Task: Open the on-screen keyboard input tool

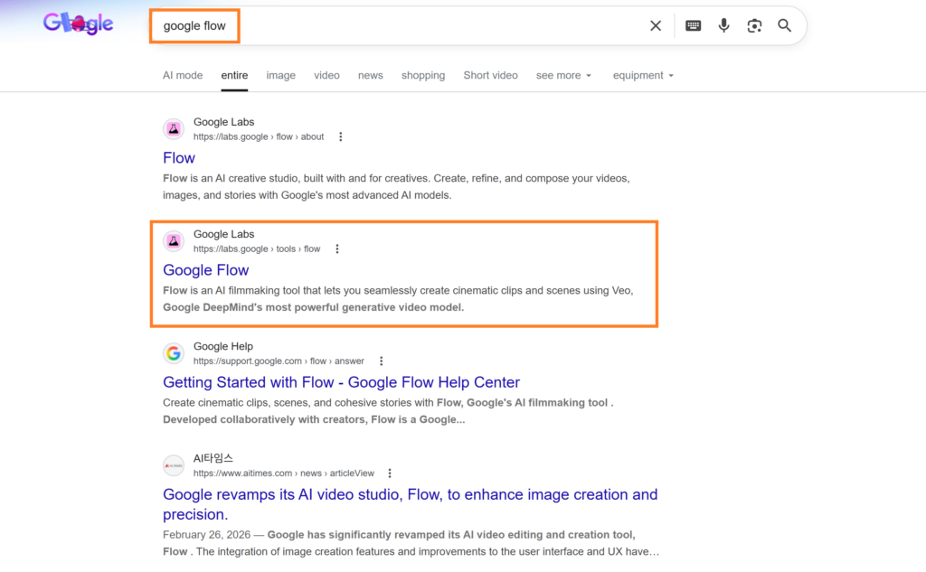Action: pos(694,25)
